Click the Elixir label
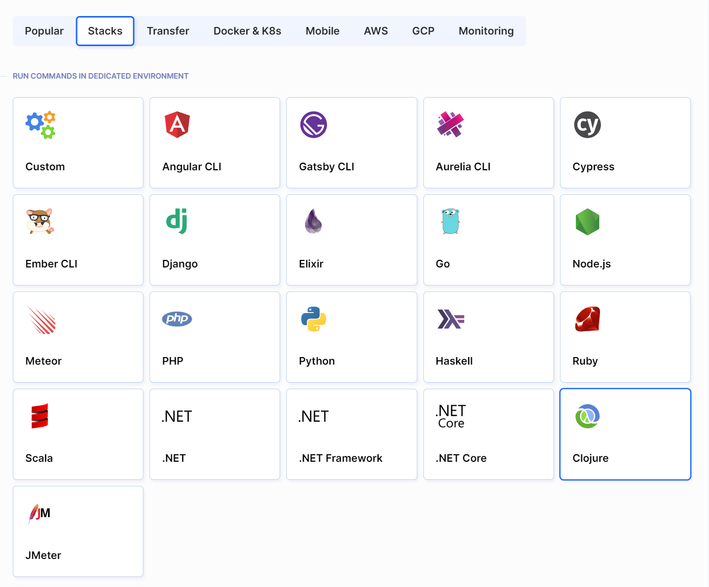The image size is (709, 587). 311,264
